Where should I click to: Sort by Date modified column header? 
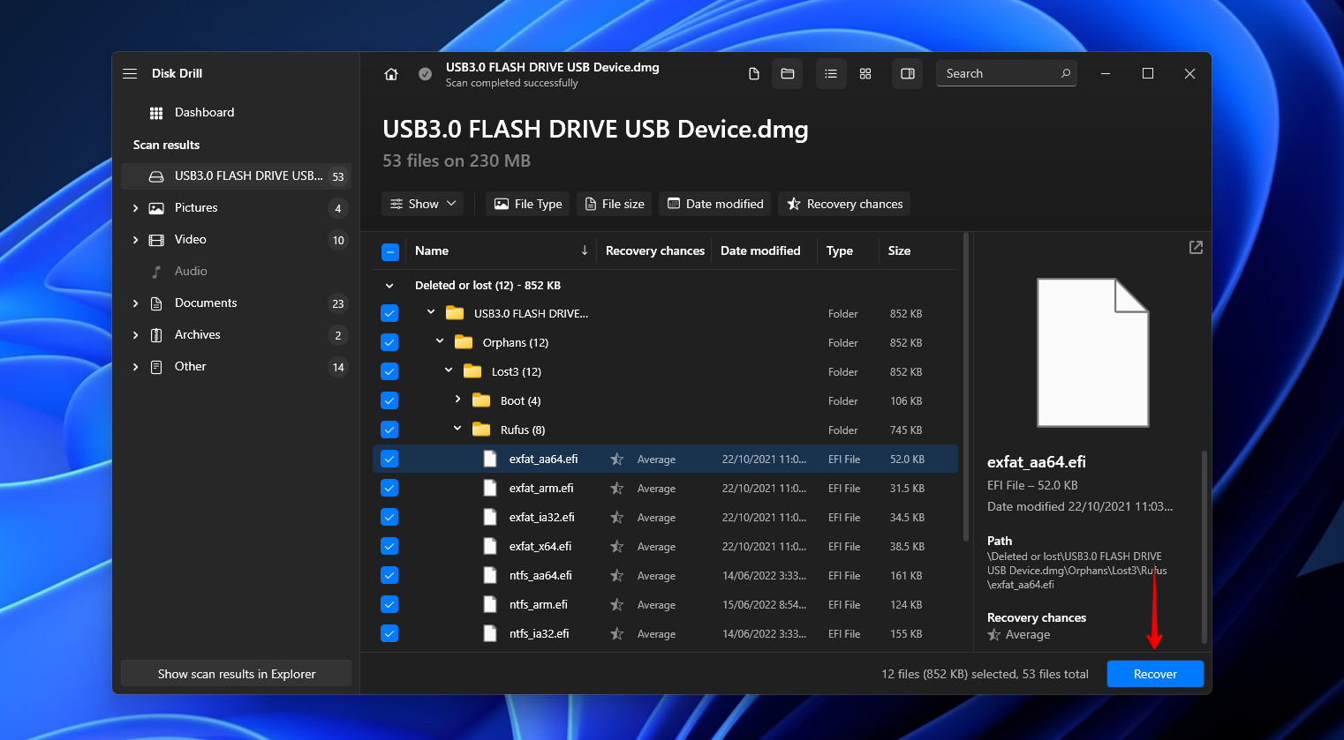tap(760, 251)
